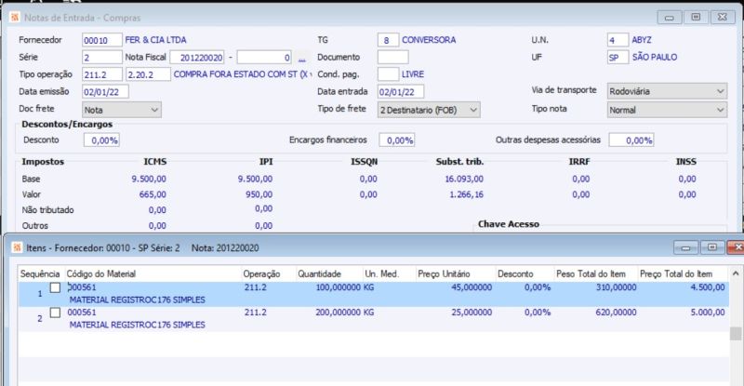Maximize the Itens window
This screenshot has height=386, width=744.
(712, 247)
